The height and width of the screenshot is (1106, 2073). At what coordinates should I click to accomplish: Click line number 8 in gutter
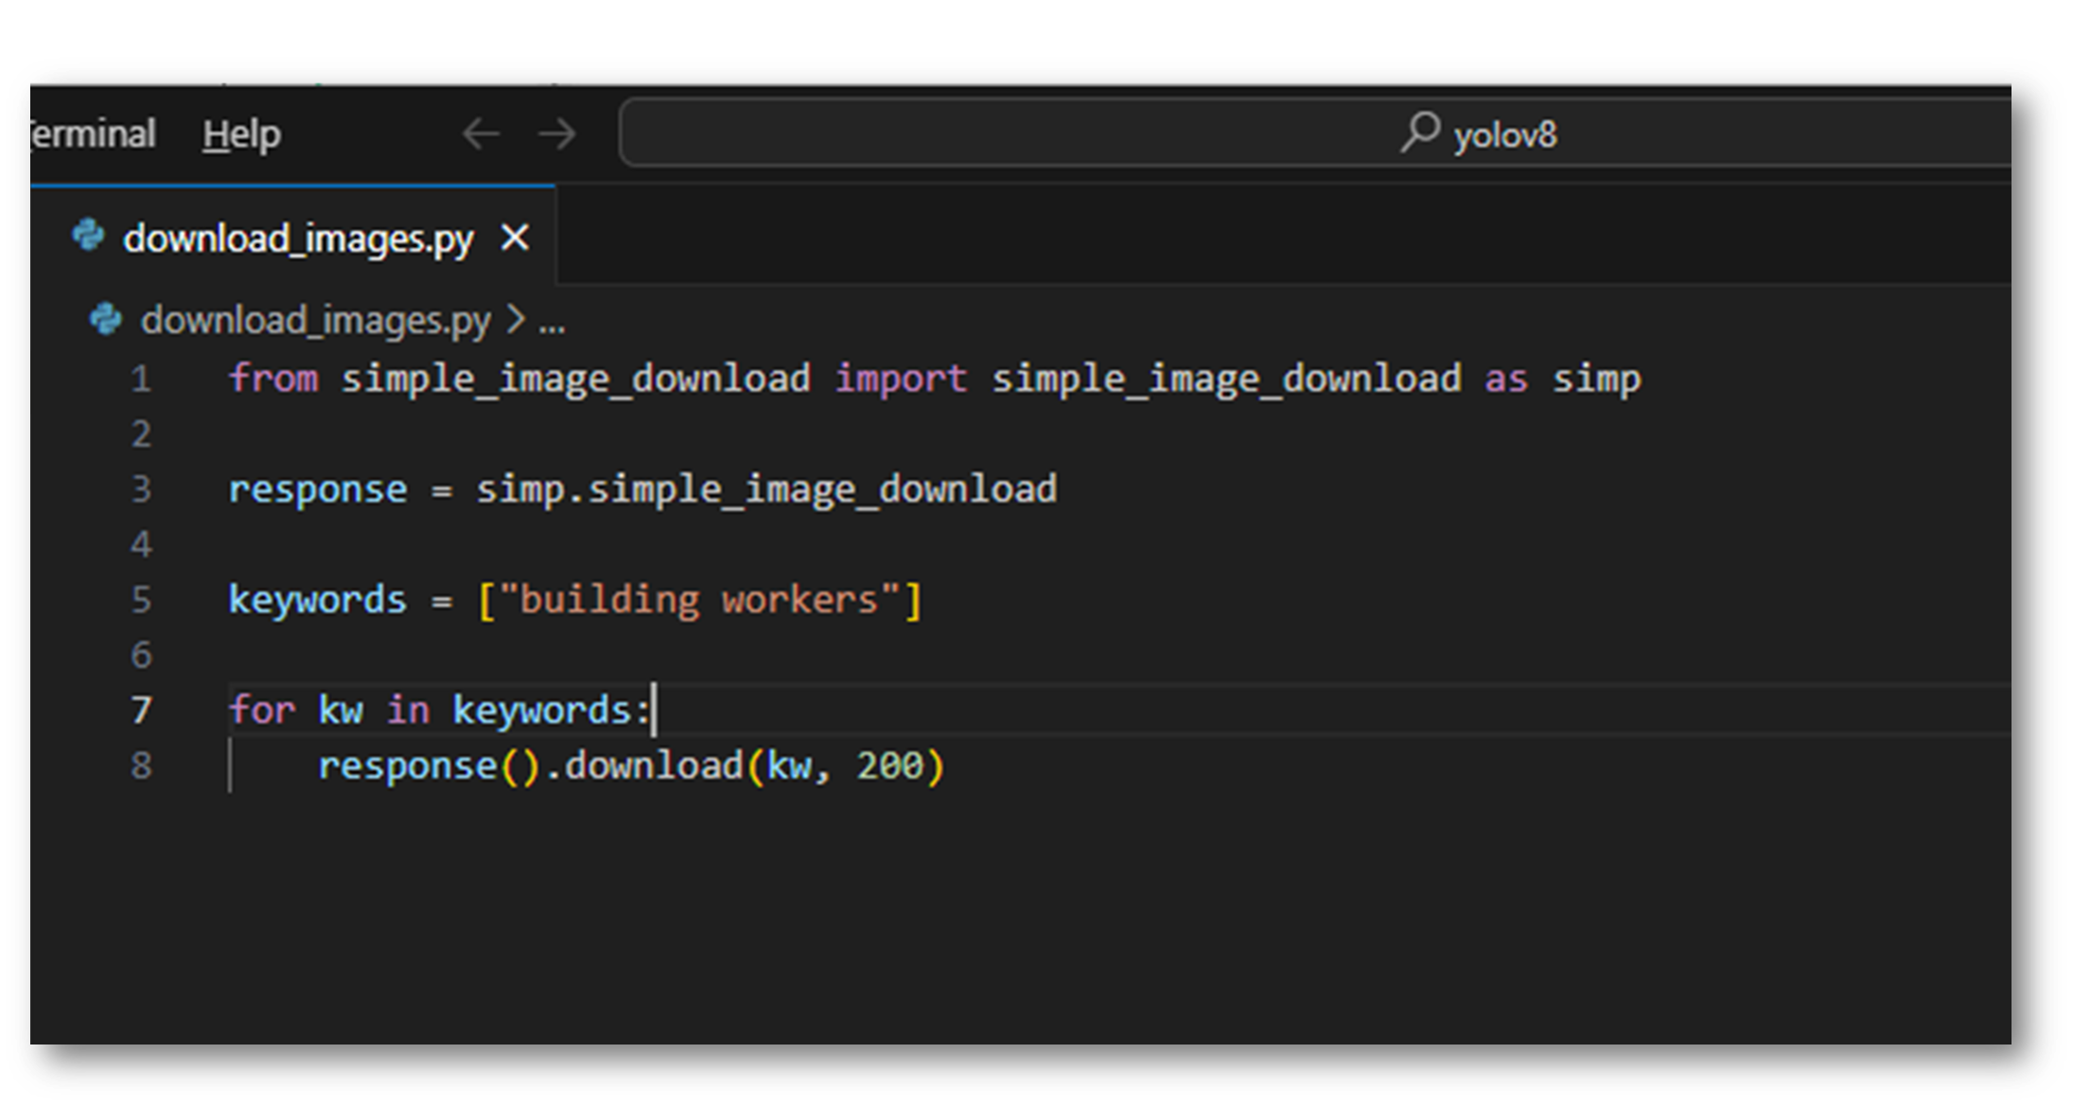pyautogui.click(x=141, y=765)
